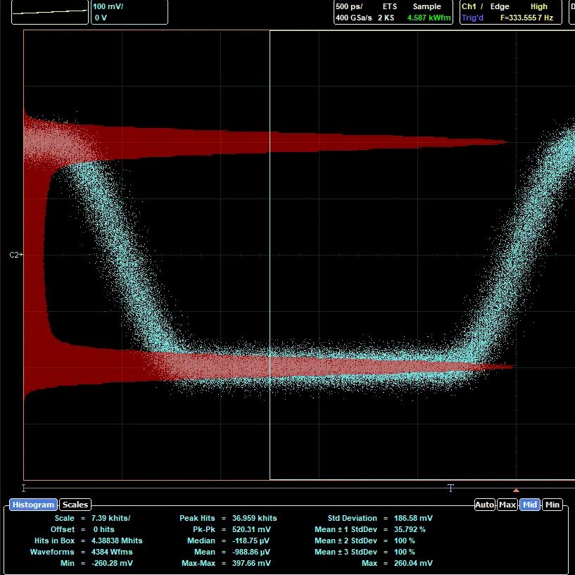Click the Scale 7.39 khits/ value

(110, 518)
